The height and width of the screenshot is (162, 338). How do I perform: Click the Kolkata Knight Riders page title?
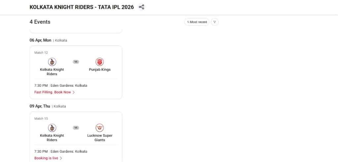click(82, 7)
